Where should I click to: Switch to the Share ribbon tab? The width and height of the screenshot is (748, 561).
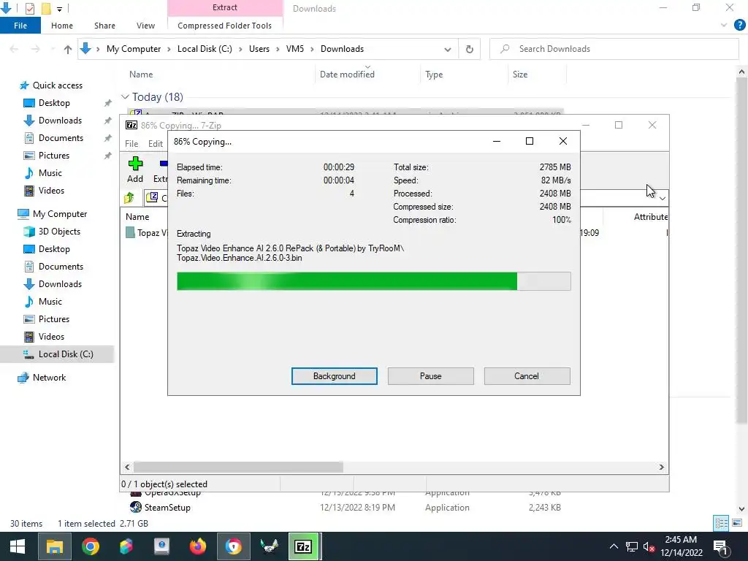(104, 26)
